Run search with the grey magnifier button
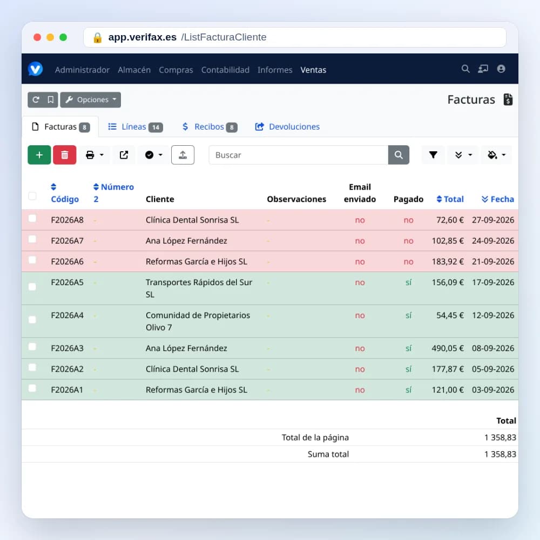The height and width of the screenshot is (540, 540). (x=399, y=155)
